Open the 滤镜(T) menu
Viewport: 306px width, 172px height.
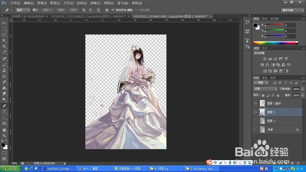(95, 3)
